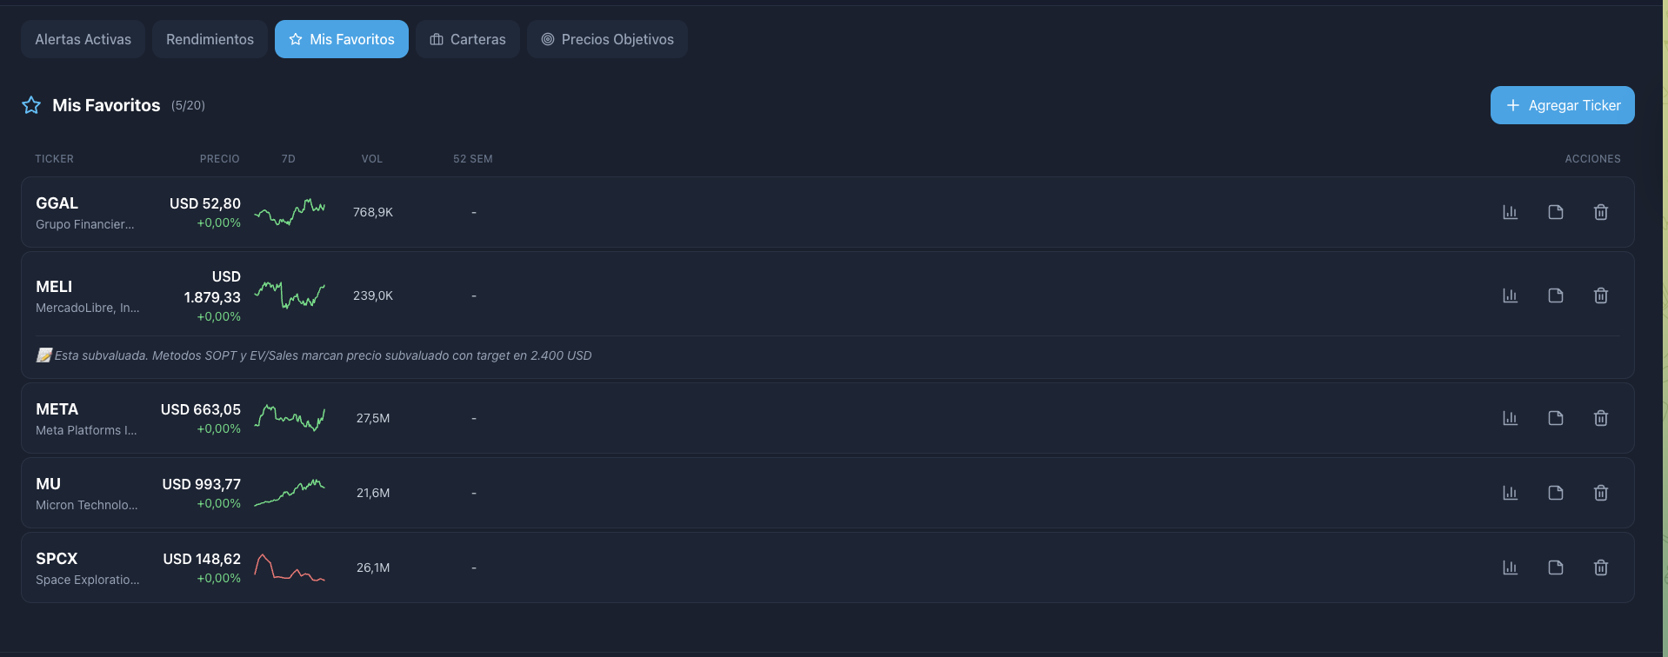Image resolution: width=1668 pixels, height=657 pixels.
Task: Select the Carteras tab
Action: coord(468,39)
